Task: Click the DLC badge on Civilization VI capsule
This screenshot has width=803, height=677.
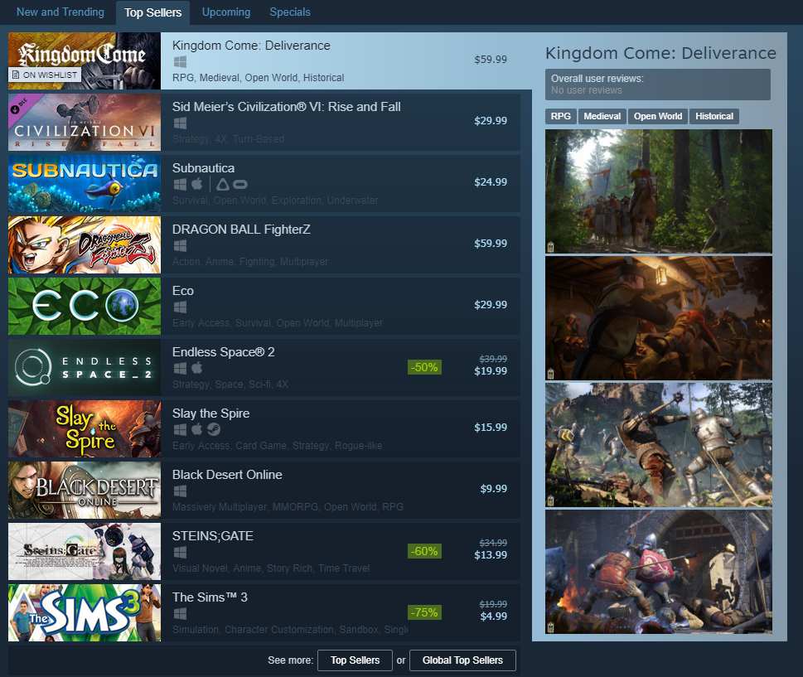Action: (x=21, y=105)
